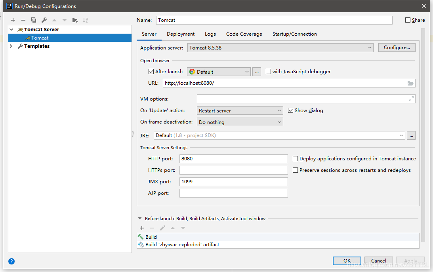Screen dimensions: 433x272
Task: Open help question mark icon
Action: pyautogui.click(x=11, y=261)
